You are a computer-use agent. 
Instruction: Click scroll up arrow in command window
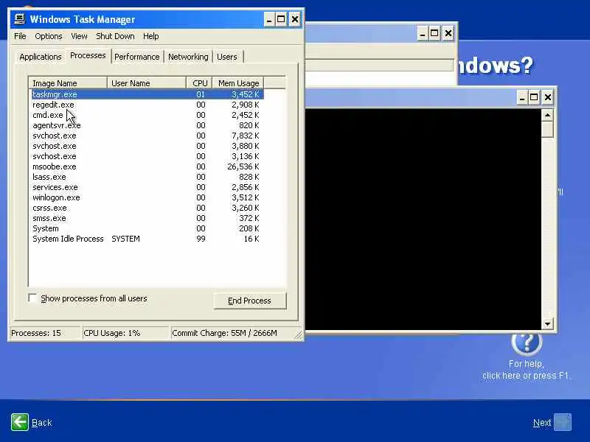click(x=547, y=115)
